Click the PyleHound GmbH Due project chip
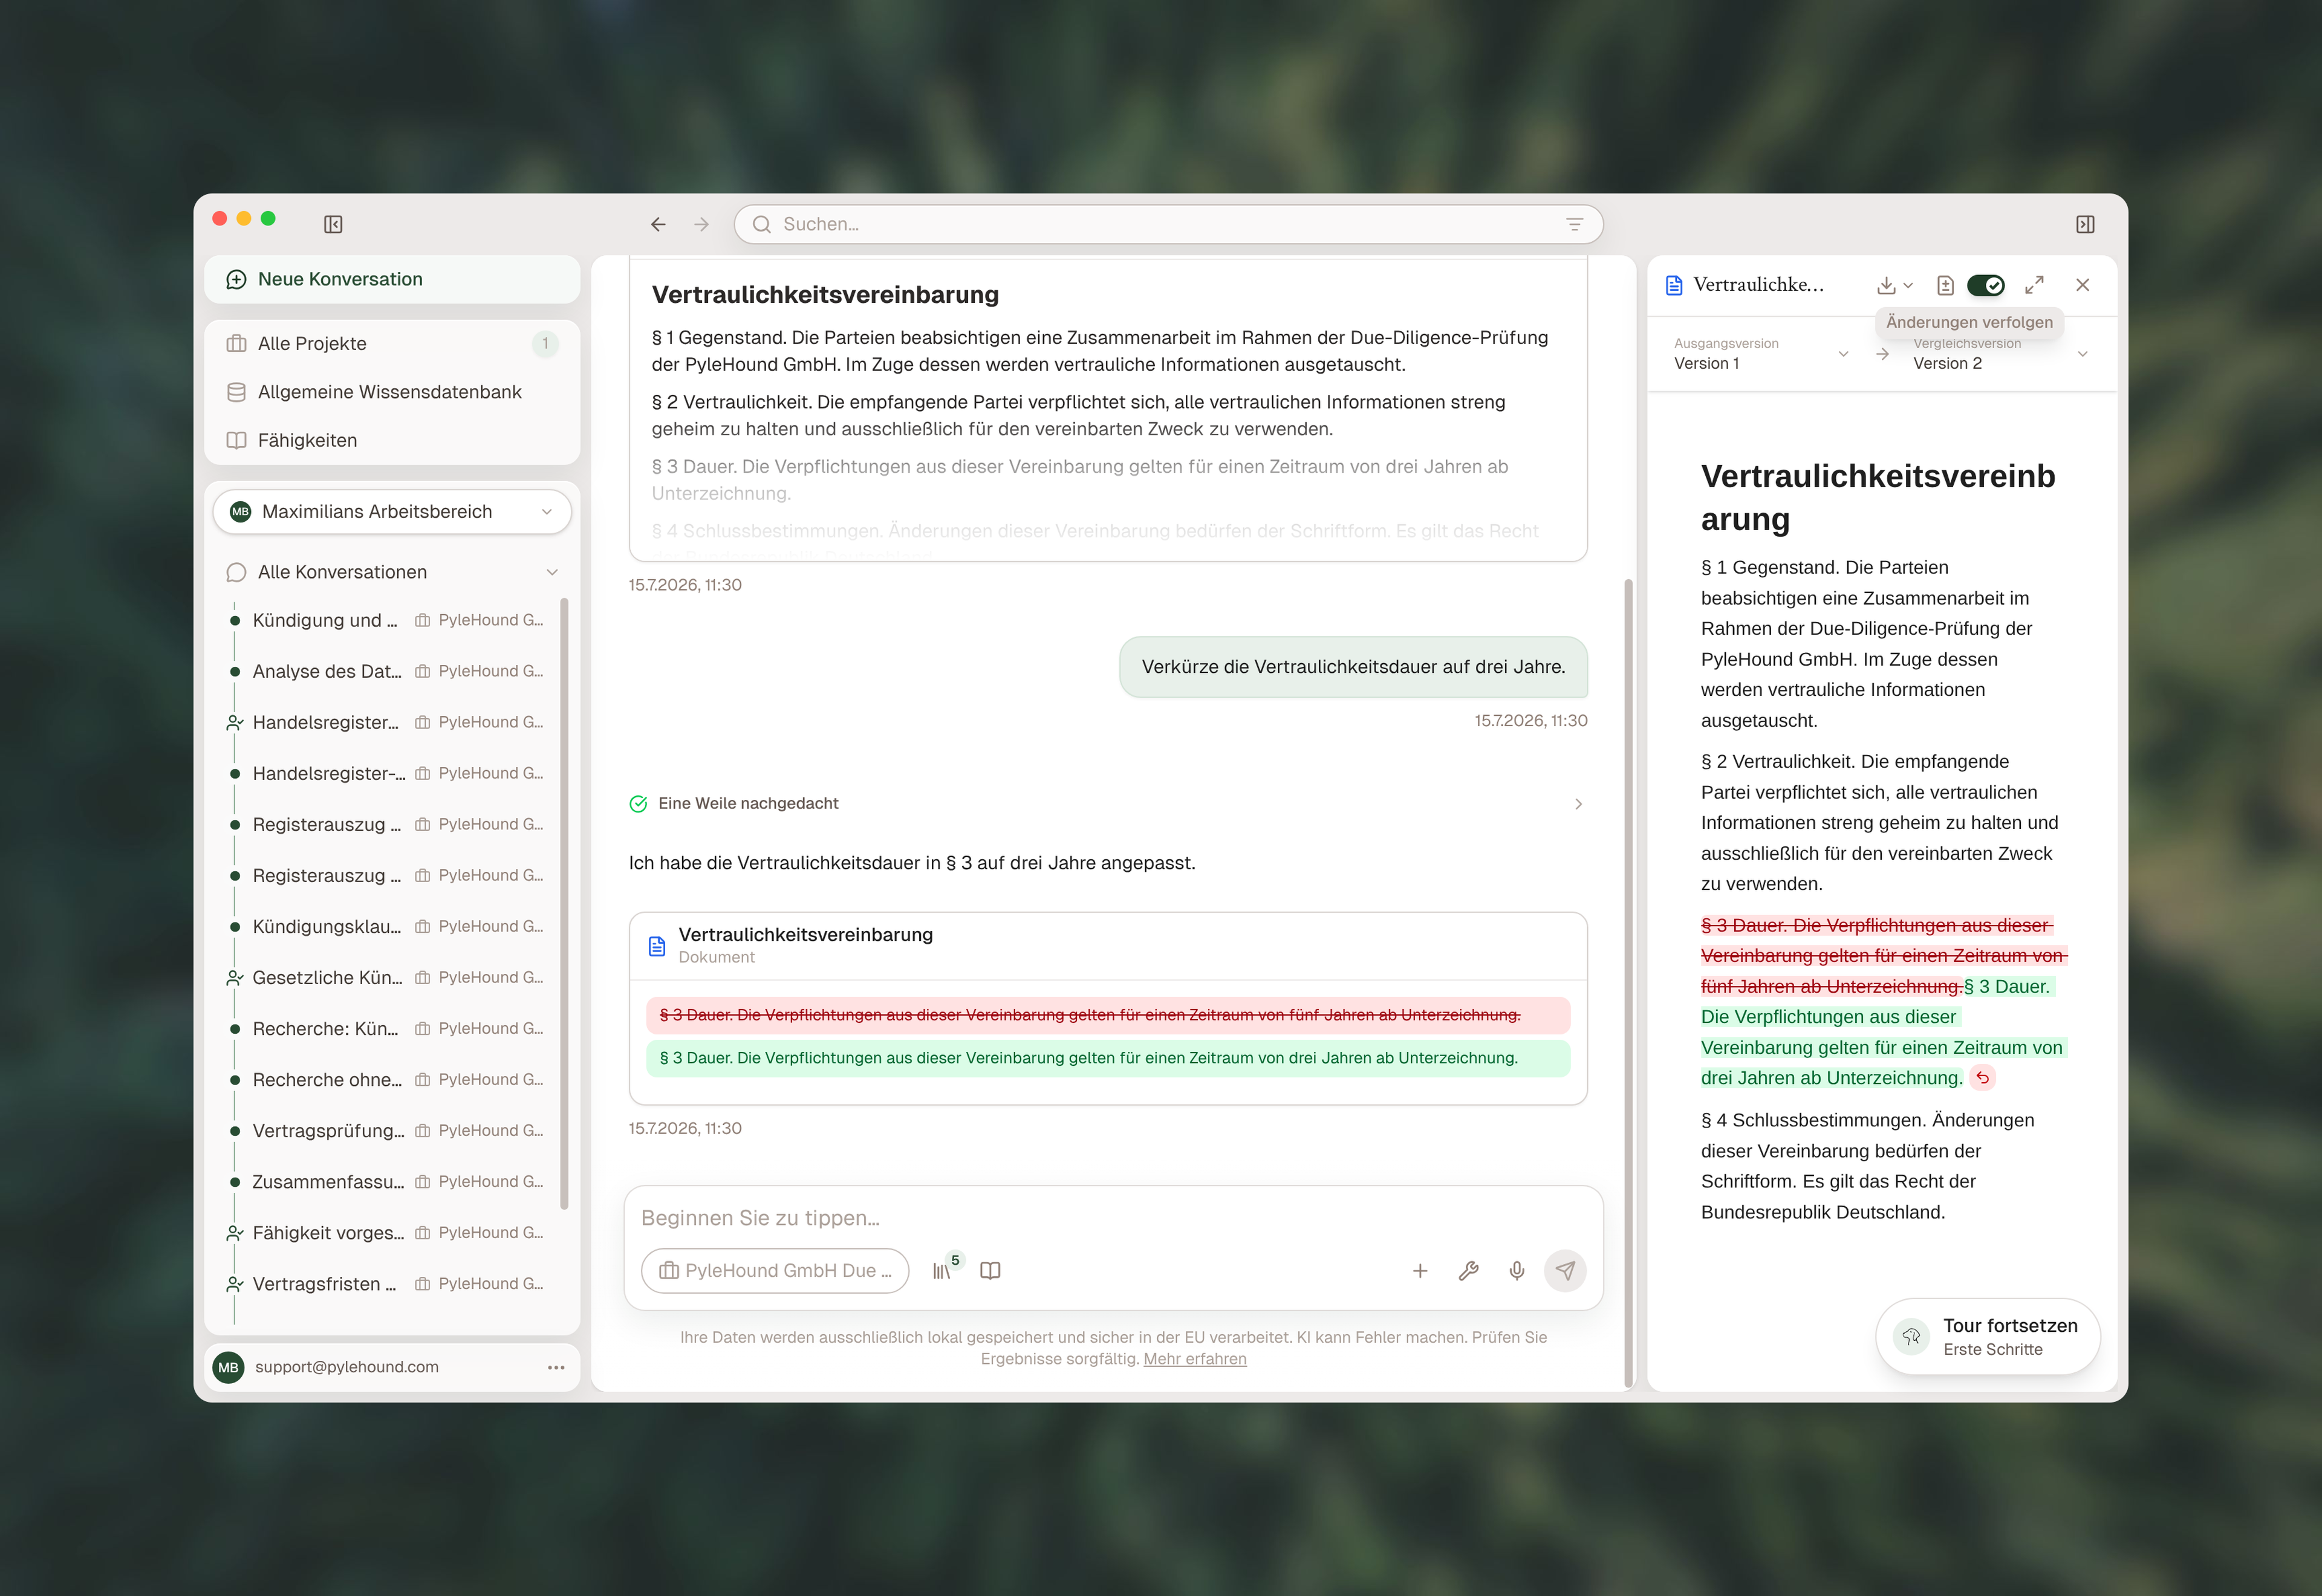Viewport: 2322px width, 1596px height. pos(775,1270)
